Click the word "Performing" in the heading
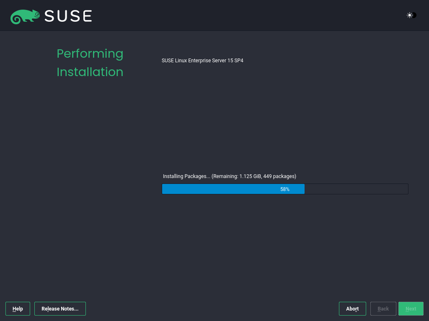Image resolution: width=429 pixels, height=321 pixels. coord(90,53)
